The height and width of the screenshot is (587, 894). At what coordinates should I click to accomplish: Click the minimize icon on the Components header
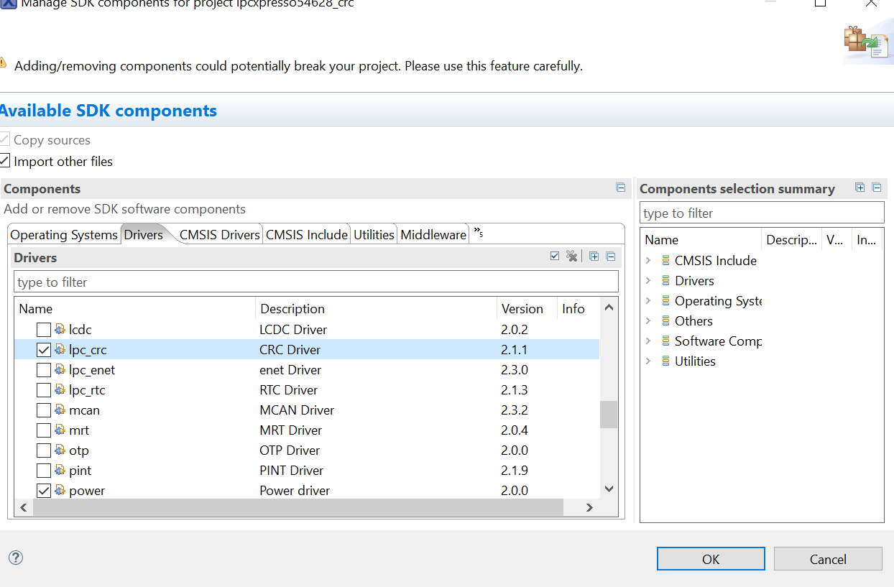(620, 187)
